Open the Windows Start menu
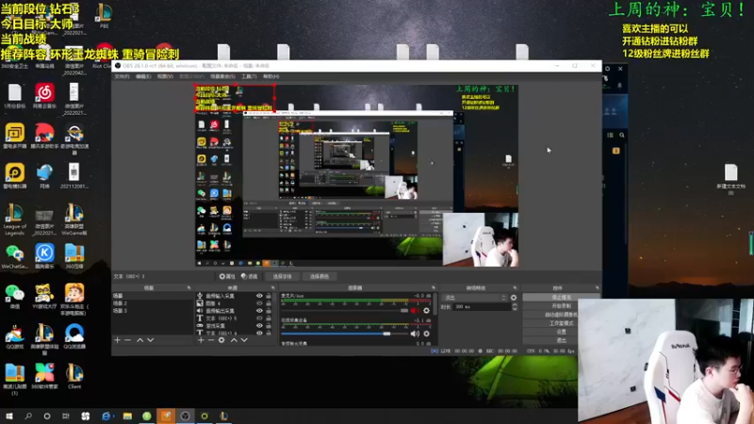Image resolution: width=754 pixels, height=424 pixels. (9, 416)
